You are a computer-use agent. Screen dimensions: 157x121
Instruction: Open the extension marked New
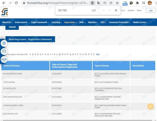pos(125,3)
